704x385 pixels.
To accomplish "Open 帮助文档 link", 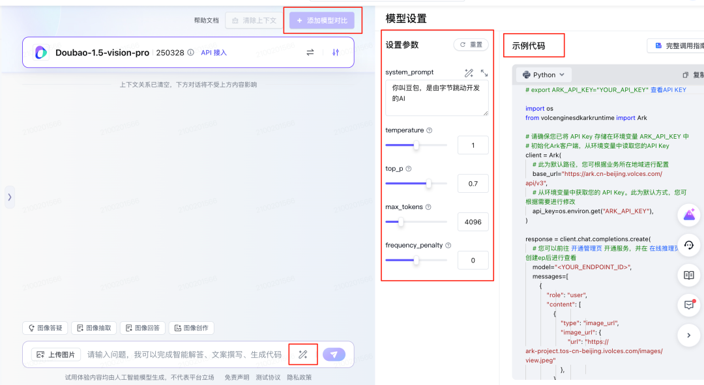I will (206, 21).
